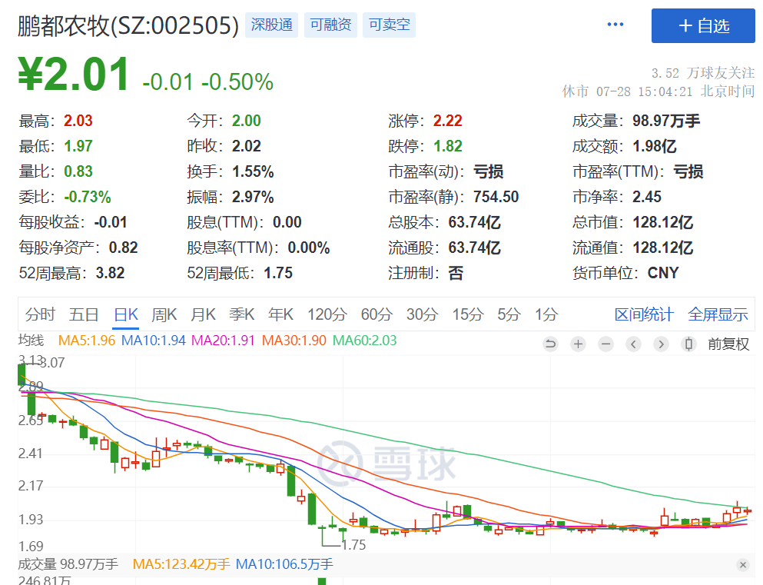Click the 昨收 value 2.02
This screenshot has width=763, height=585.
click(246, 146)
